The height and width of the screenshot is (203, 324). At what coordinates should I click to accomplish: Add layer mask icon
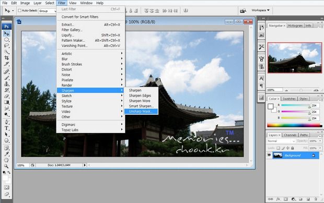pyautogui.click(x=285, y=199)
